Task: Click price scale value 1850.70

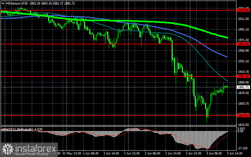Action: coord(244,103)
